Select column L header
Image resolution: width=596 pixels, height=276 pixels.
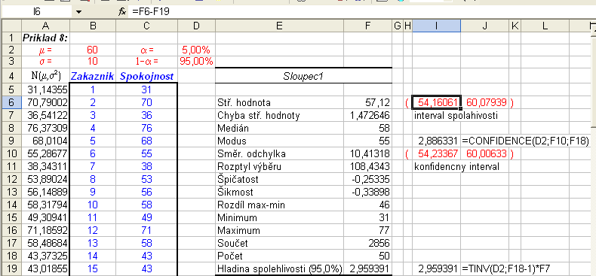click(545, 26)
